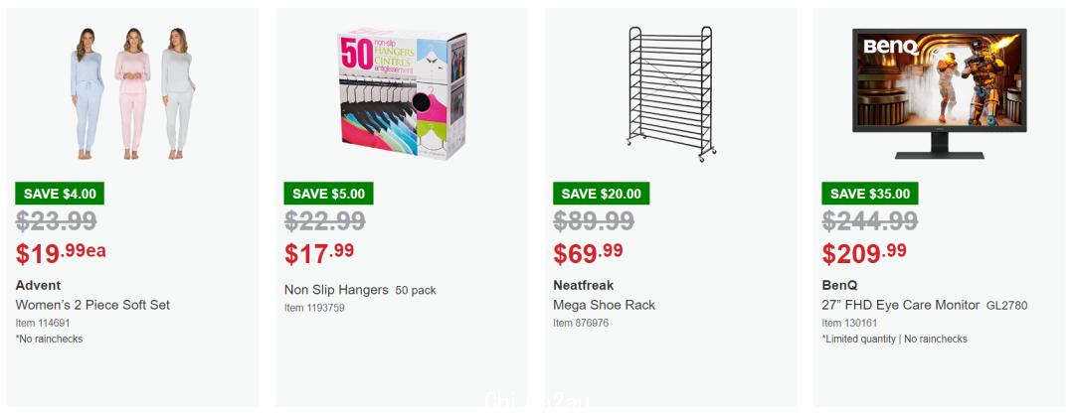Open the BenQ monitor product image
Screen dimensions: 1074x414
click(x=939, y=93)
